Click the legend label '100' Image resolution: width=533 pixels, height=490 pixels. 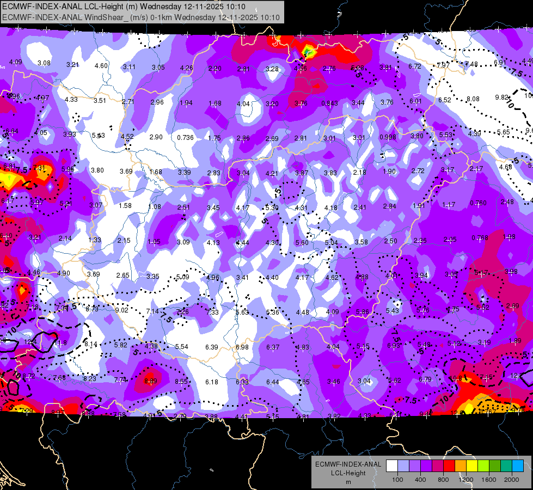pyautogui.click(x=397, y=480)
